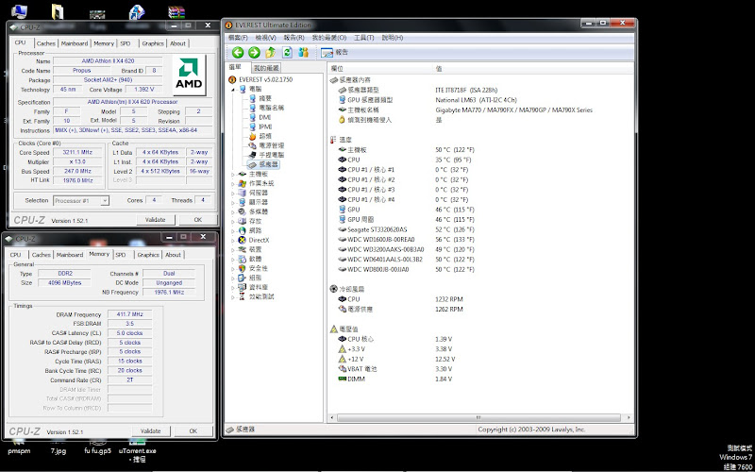Select the 超頻 overclock flame icon
This screenshot has width=755, height=472.
tap(253, 136)
